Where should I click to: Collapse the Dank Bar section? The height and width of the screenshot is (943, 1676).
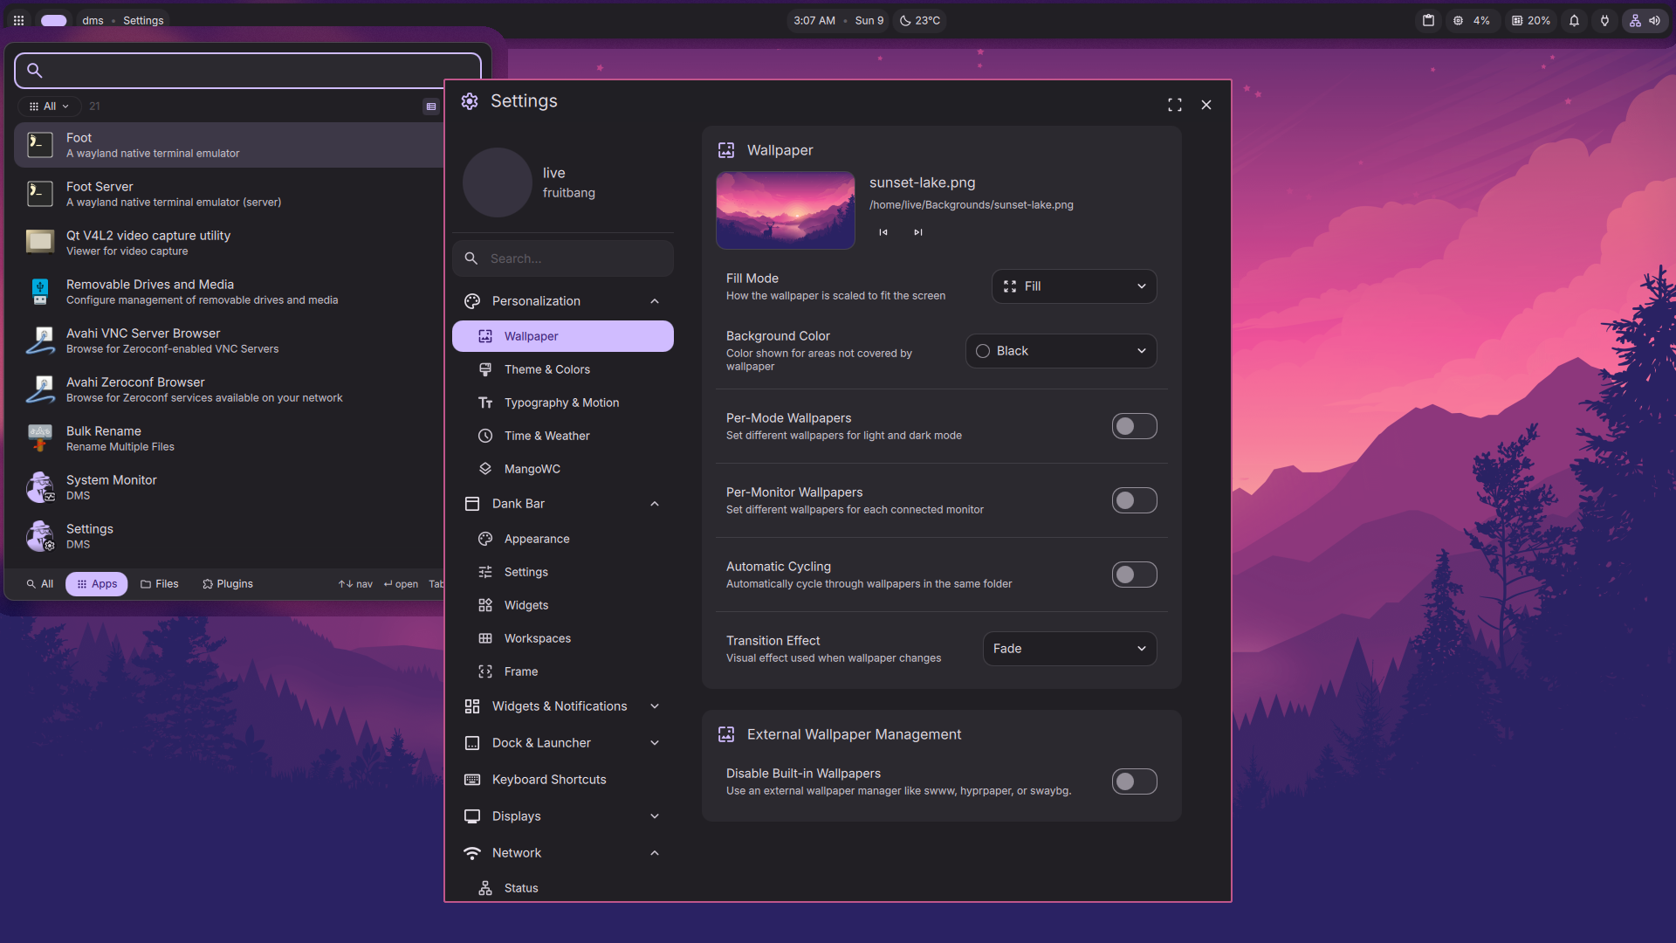click(x=563, y=504)
